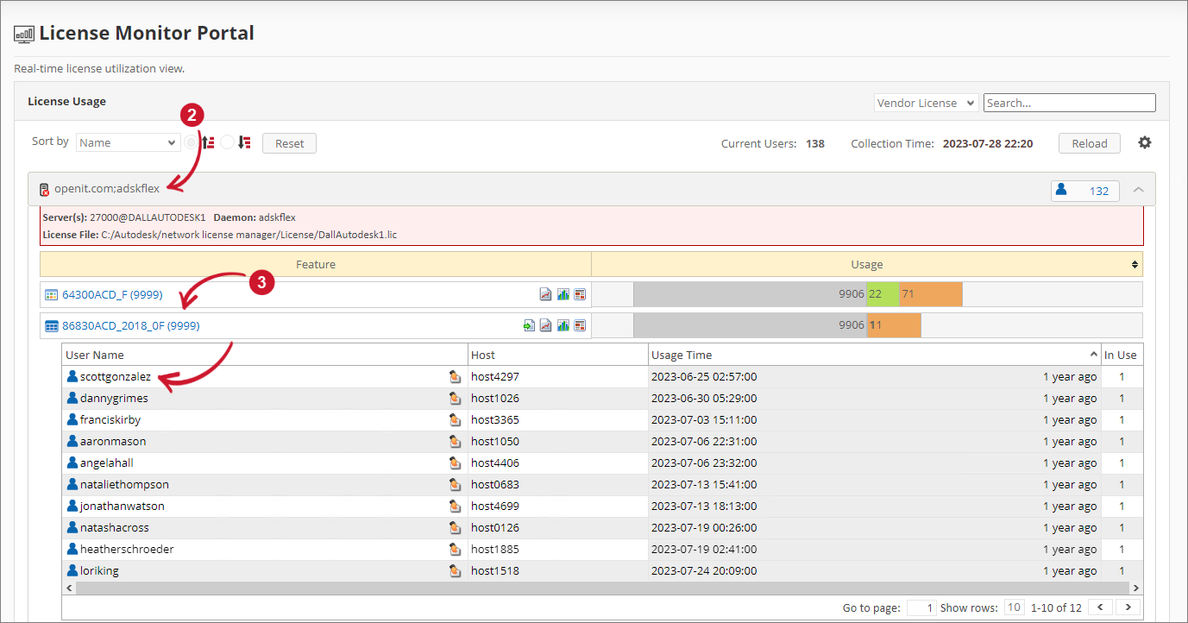Click the Search input field

click(1070, 103)
